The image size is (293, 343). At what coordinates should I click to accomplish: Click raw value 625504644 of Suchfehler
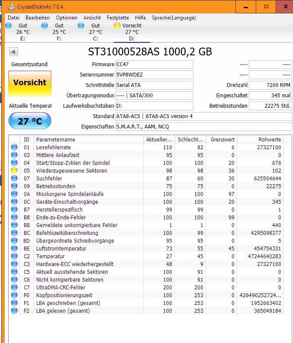click(x=267, y=179)
